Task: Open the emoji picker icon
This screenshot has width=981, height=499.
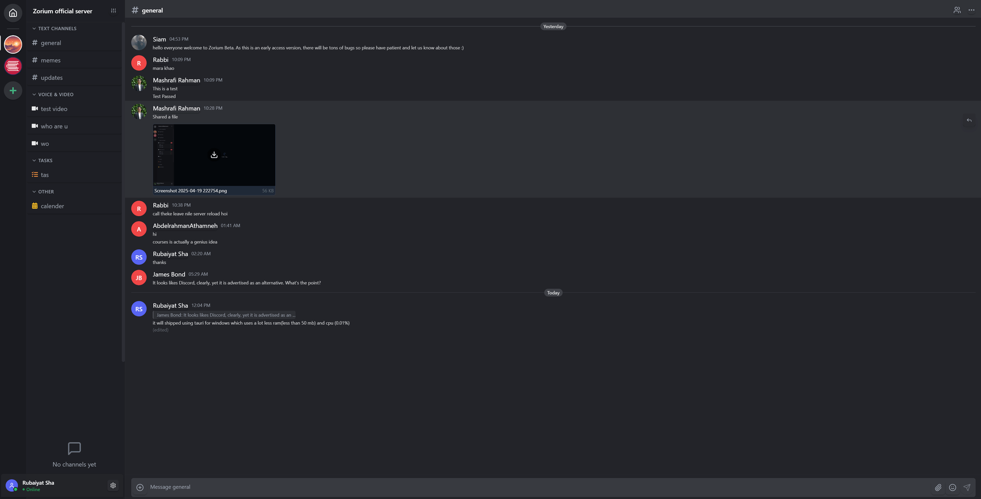Action: click(x=952, y=487)
